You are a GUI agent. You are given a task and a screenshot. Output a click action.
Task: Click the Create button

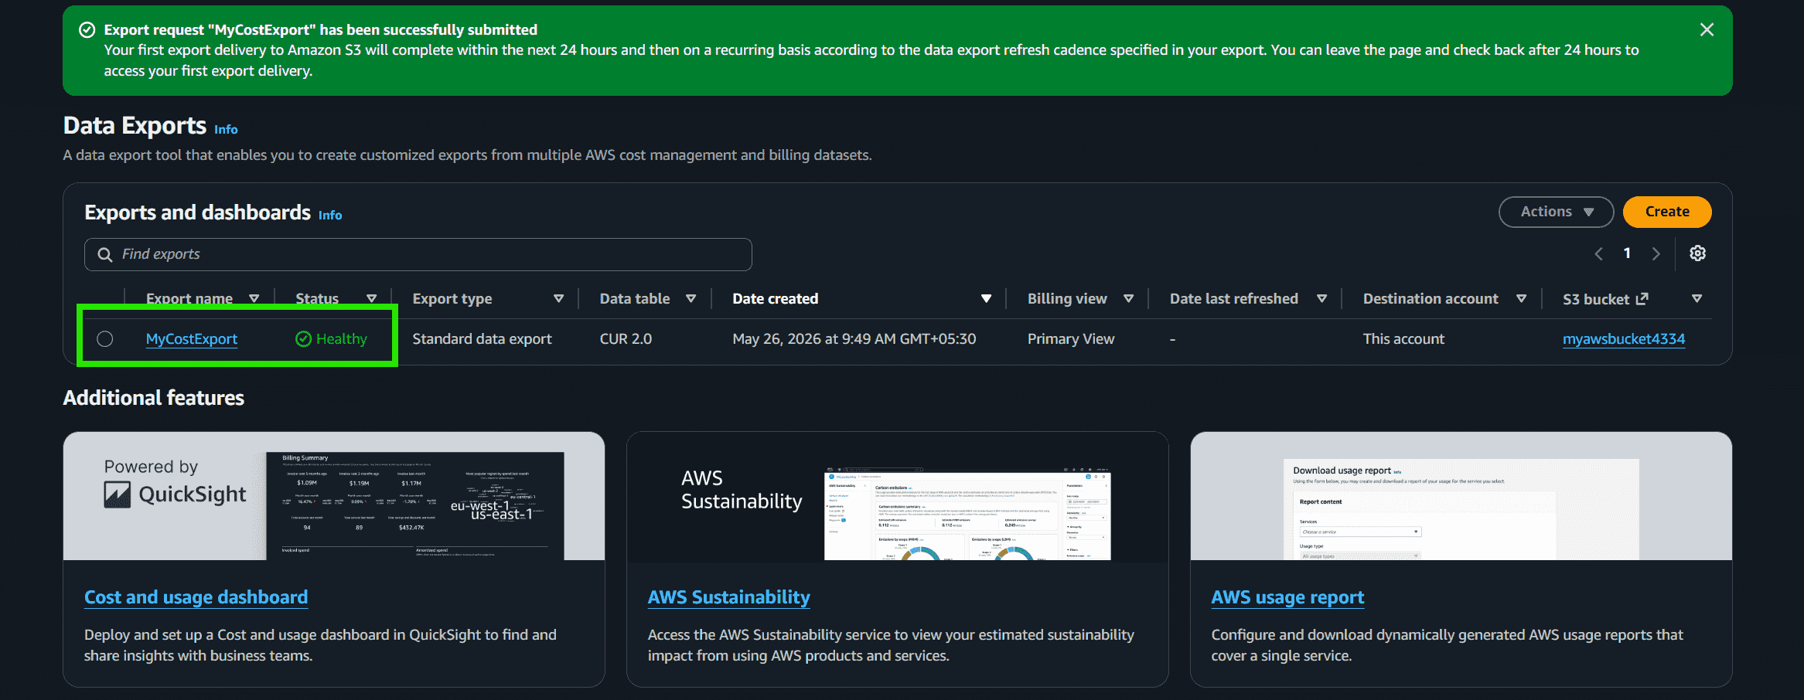pos(1667,212)
